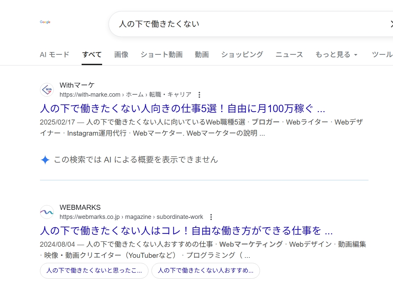
Task: Select the 画像 tab
Action: tap(121, 54)
